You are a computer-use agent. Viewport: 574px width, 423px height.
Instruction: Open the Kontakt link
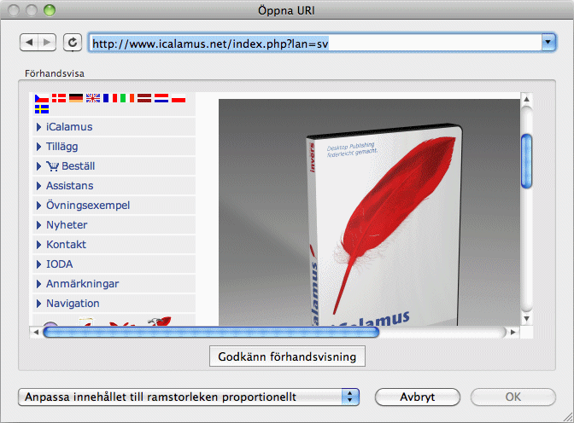tap(67, 245)
